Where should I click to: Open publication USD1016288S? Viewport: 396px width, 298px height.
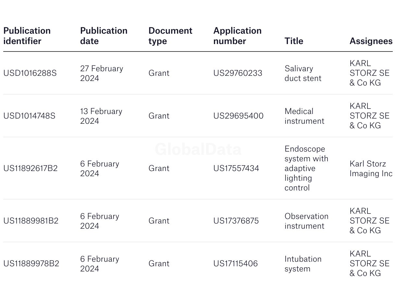coord(30,73)
